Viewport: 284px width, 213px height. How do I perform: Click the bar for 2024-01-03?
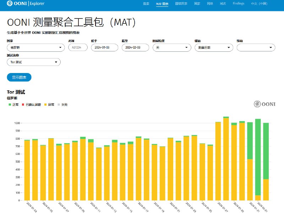point(27,170)
